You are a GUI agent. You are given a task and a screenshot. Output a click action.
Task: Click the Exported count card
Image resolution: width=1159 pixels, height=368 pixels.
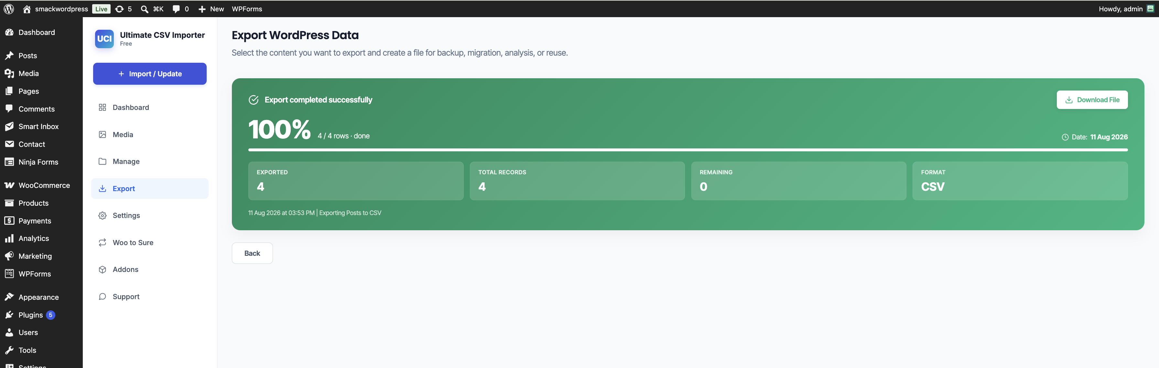tap(355, 181)
